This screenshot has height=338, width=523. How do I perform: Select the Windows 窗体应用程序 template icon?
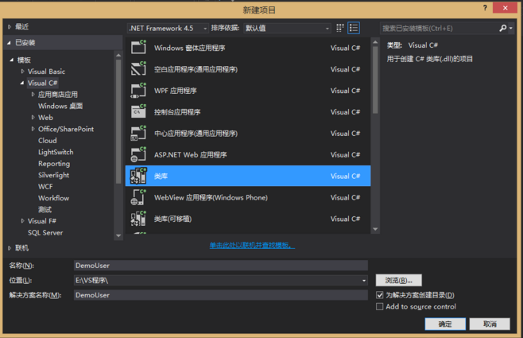(x=138, y=47)
